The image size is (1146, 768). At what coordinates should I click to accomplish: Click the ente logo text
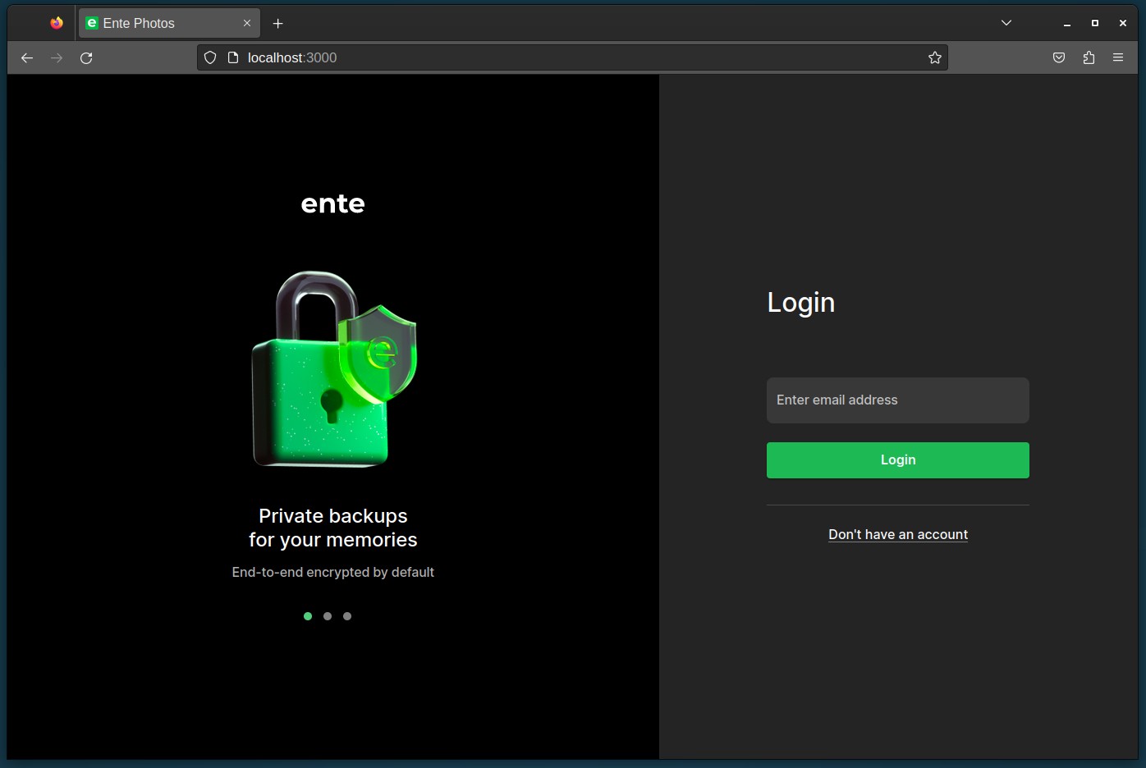[333, 203]
